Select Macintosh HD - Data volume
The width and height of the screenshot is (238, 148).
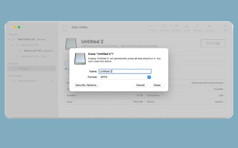[33, 56]
